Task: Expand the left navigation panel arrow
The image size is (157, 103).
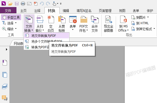Action: click(x=7, y=49)
